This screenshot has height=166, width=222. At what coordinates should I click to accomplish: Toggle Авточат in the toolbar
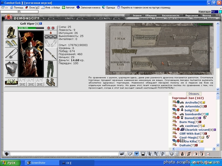point(68,8)
